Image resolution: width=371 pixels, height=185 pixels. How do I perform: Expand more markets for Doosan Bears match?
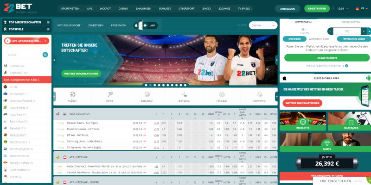(x=156, y=123)
